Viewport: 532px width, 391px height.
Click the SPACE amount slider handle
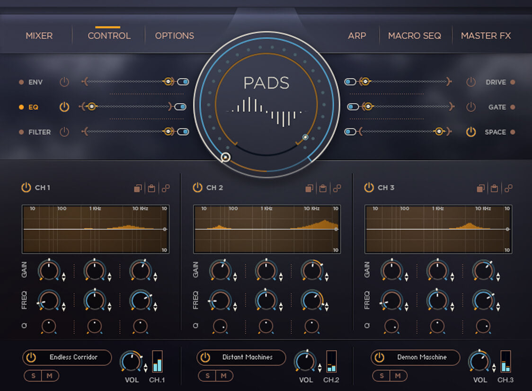[x=439, y=132]
